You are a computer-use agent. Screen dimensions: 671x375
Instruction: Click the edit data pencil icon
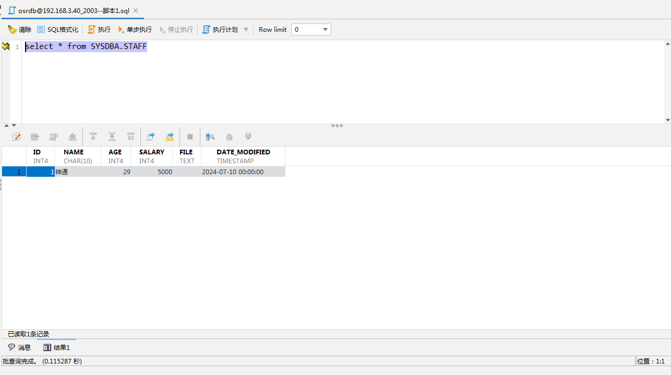16,137
